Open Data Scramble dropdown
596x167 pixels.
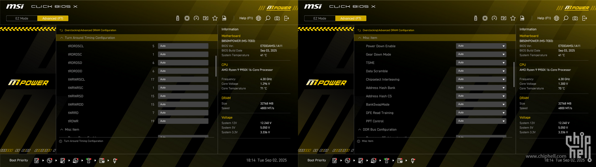481,71
